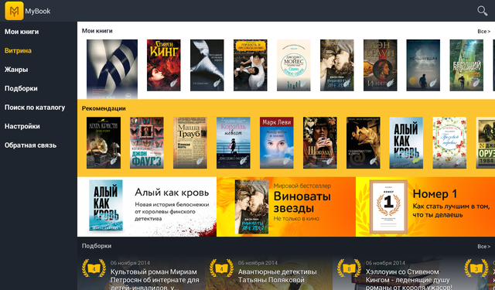Open the Мириам Петросян collection card

[141, 273]
